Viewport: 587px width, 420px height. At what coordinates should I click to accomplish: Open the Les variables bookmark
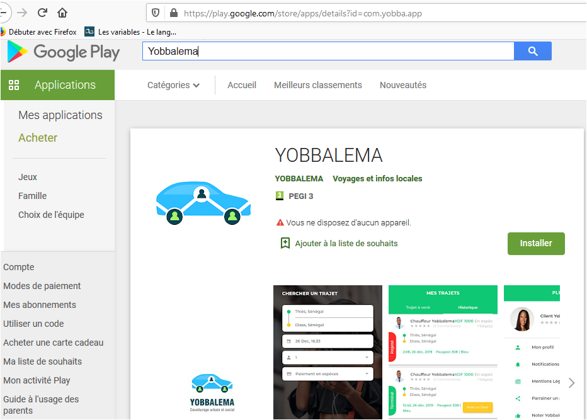(x=130, y=32)
